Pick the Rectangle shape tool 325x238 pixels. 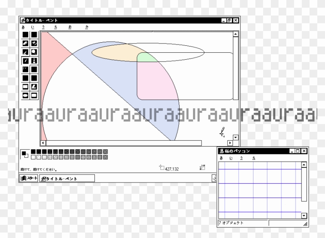(26, 86)
